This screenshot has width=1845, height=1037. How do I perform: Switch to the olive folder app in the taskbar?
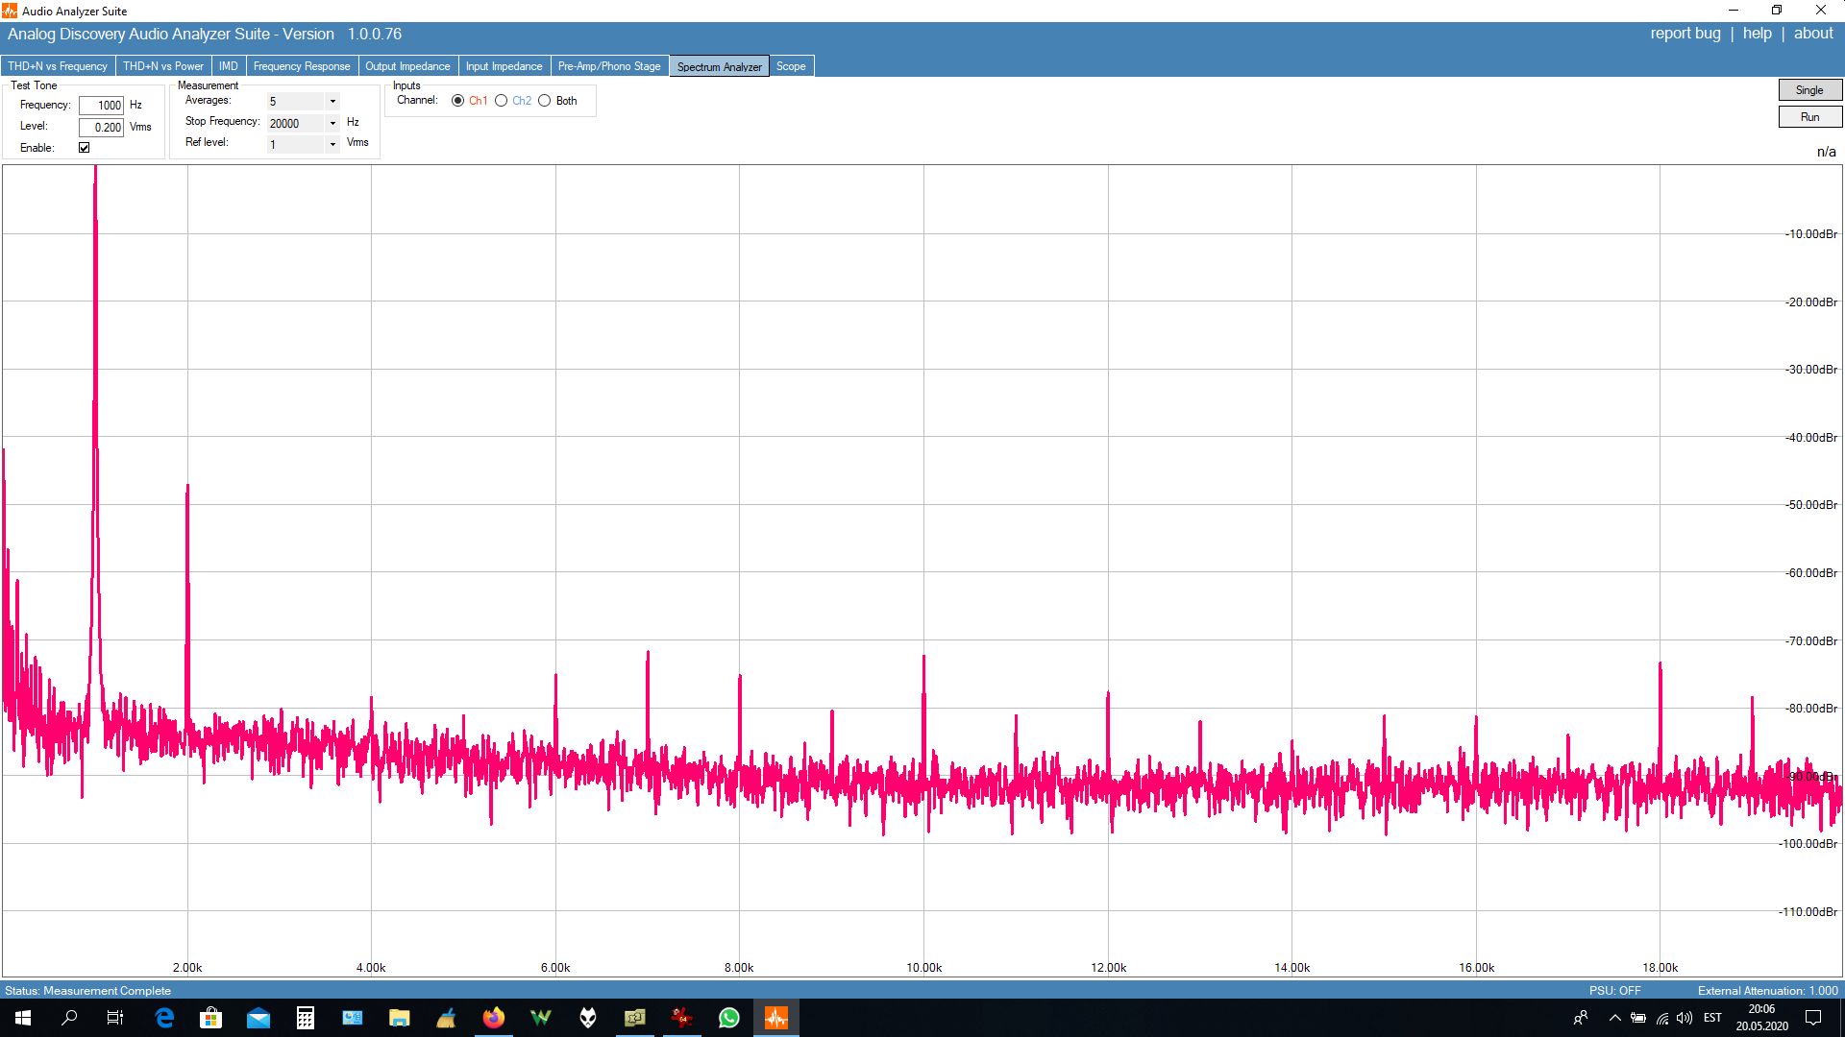634,1018
